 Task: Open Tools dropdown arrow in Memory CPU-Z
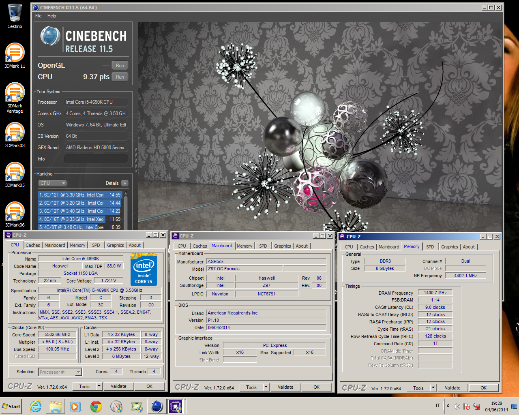tap(433, 388)
